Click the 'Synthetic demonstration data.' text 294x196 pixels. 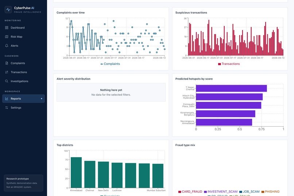click(x=22, y=183)
